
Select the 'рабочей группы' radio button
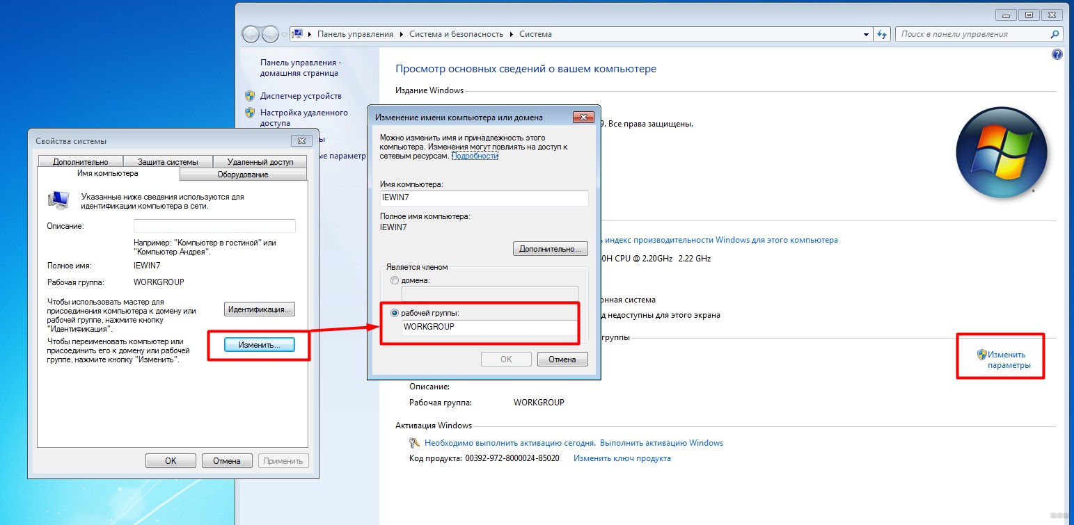point(395,313)
